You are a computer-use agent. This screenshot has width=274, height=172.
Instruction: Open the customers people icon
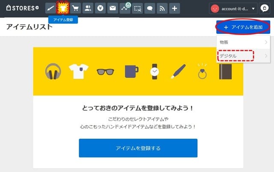pyautogui.click(x=88, y=8)
